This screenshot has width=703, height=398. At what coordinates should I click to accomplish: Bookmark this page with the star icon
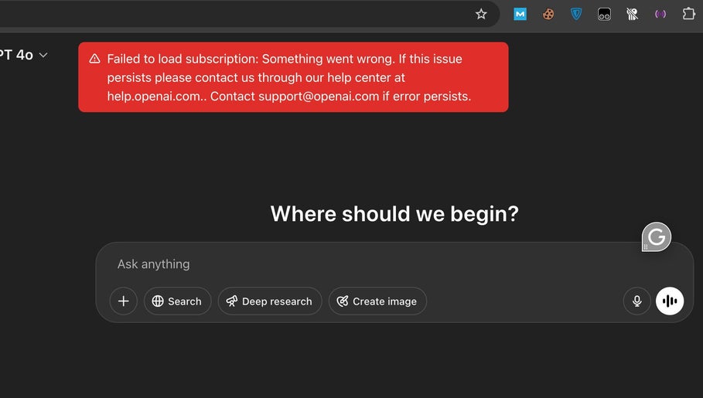point(481,15)
